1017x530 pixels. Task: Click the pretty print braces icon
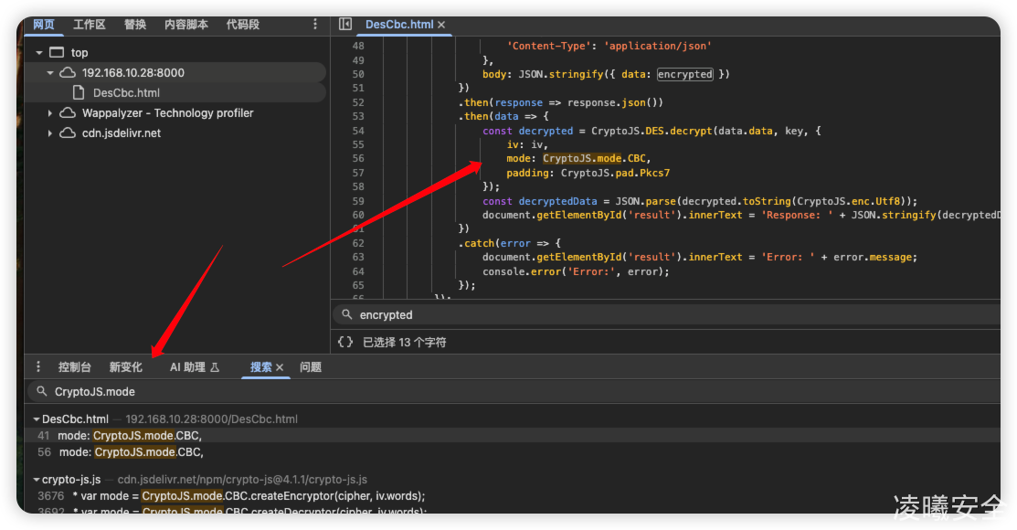click(344, 342)
